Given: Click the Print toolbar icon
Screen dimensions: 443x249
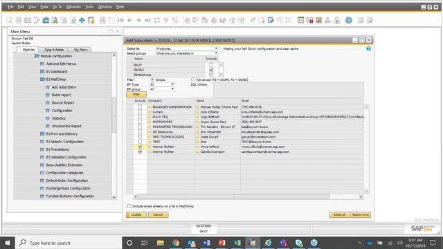Looking at the screenshot, I should tap(19, 20).
